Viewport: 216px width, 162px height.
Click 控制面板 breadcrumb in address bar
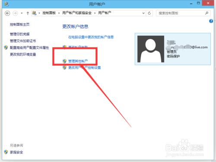(49, 13)
